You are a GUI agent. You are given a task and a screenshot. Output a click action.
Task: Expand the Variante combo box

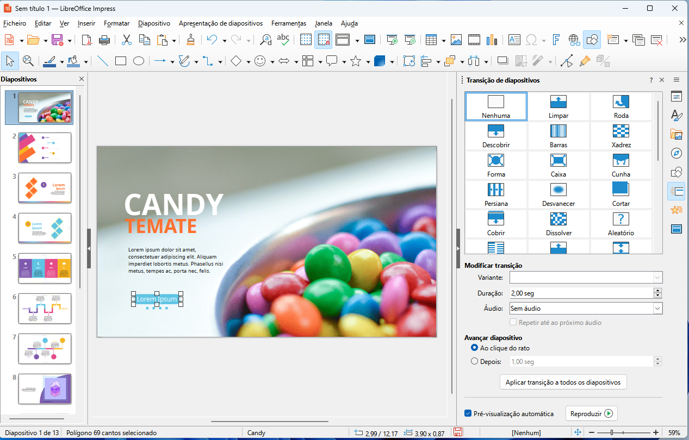click(657, 278)
